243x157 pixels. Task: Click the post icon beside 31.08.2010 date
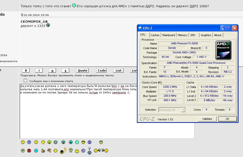point(22,15)
